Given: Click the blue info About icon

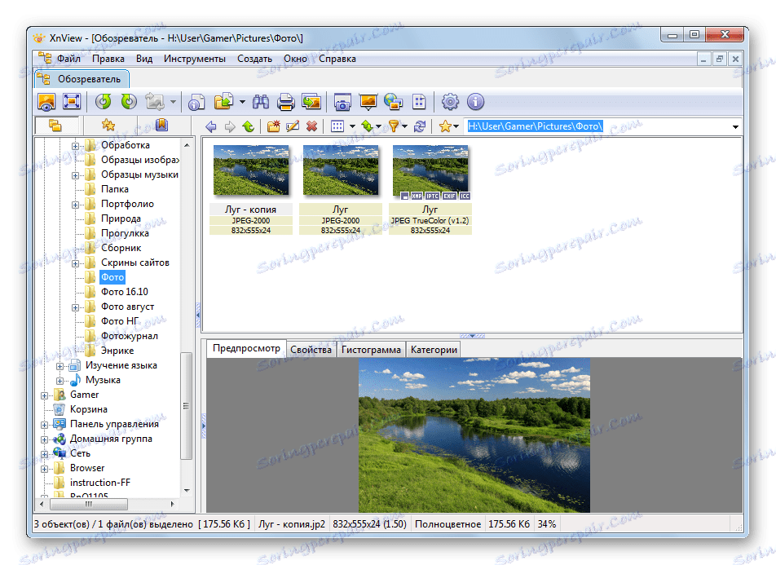Looking at the screenshot, I should [x=475, y=102].
